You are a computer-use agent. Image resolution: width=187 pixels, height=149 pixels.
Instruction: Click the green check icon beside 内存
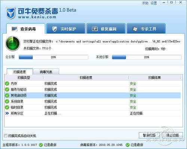click(x=7, y=84)
